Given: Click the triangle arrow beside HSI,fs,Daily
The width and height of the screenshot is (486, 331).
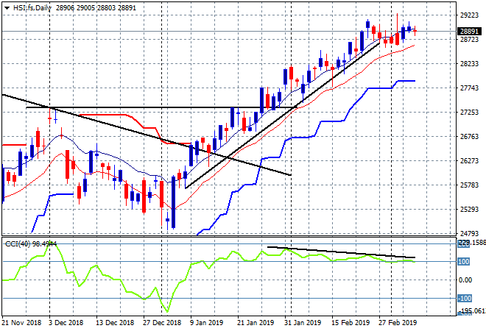Looking at the screenshot, I should (x=7, y=8).
